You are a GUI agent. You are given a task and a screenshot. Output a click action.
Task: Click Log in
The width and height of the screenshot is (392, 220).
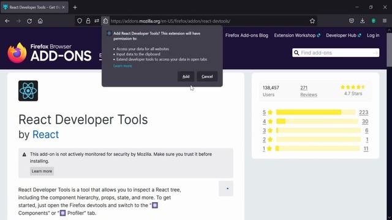click(x=373, y=35)
